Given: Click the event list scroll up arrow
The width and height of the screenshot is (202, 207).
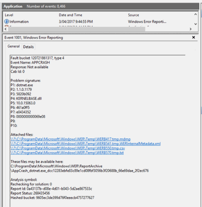Looking at the screenshot, I should click(x=195, y=15).
